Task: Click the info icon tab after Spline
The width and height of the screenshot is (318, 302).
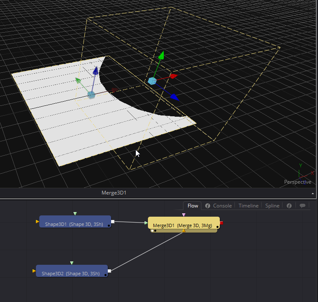Action: [289, 206]
